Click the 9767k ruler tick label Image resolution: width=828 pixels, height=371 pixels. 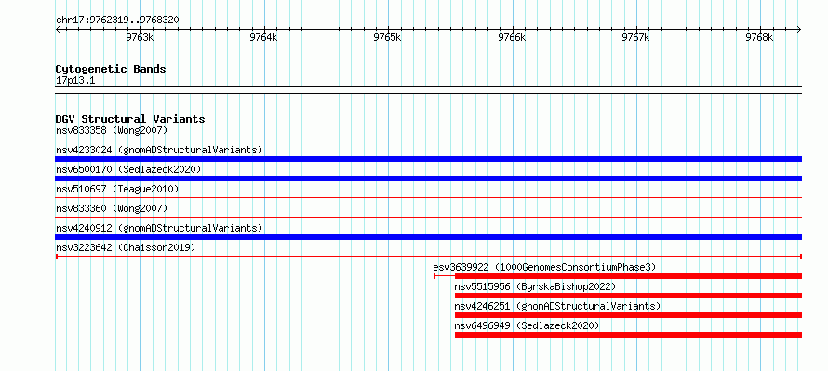point(635,37)
